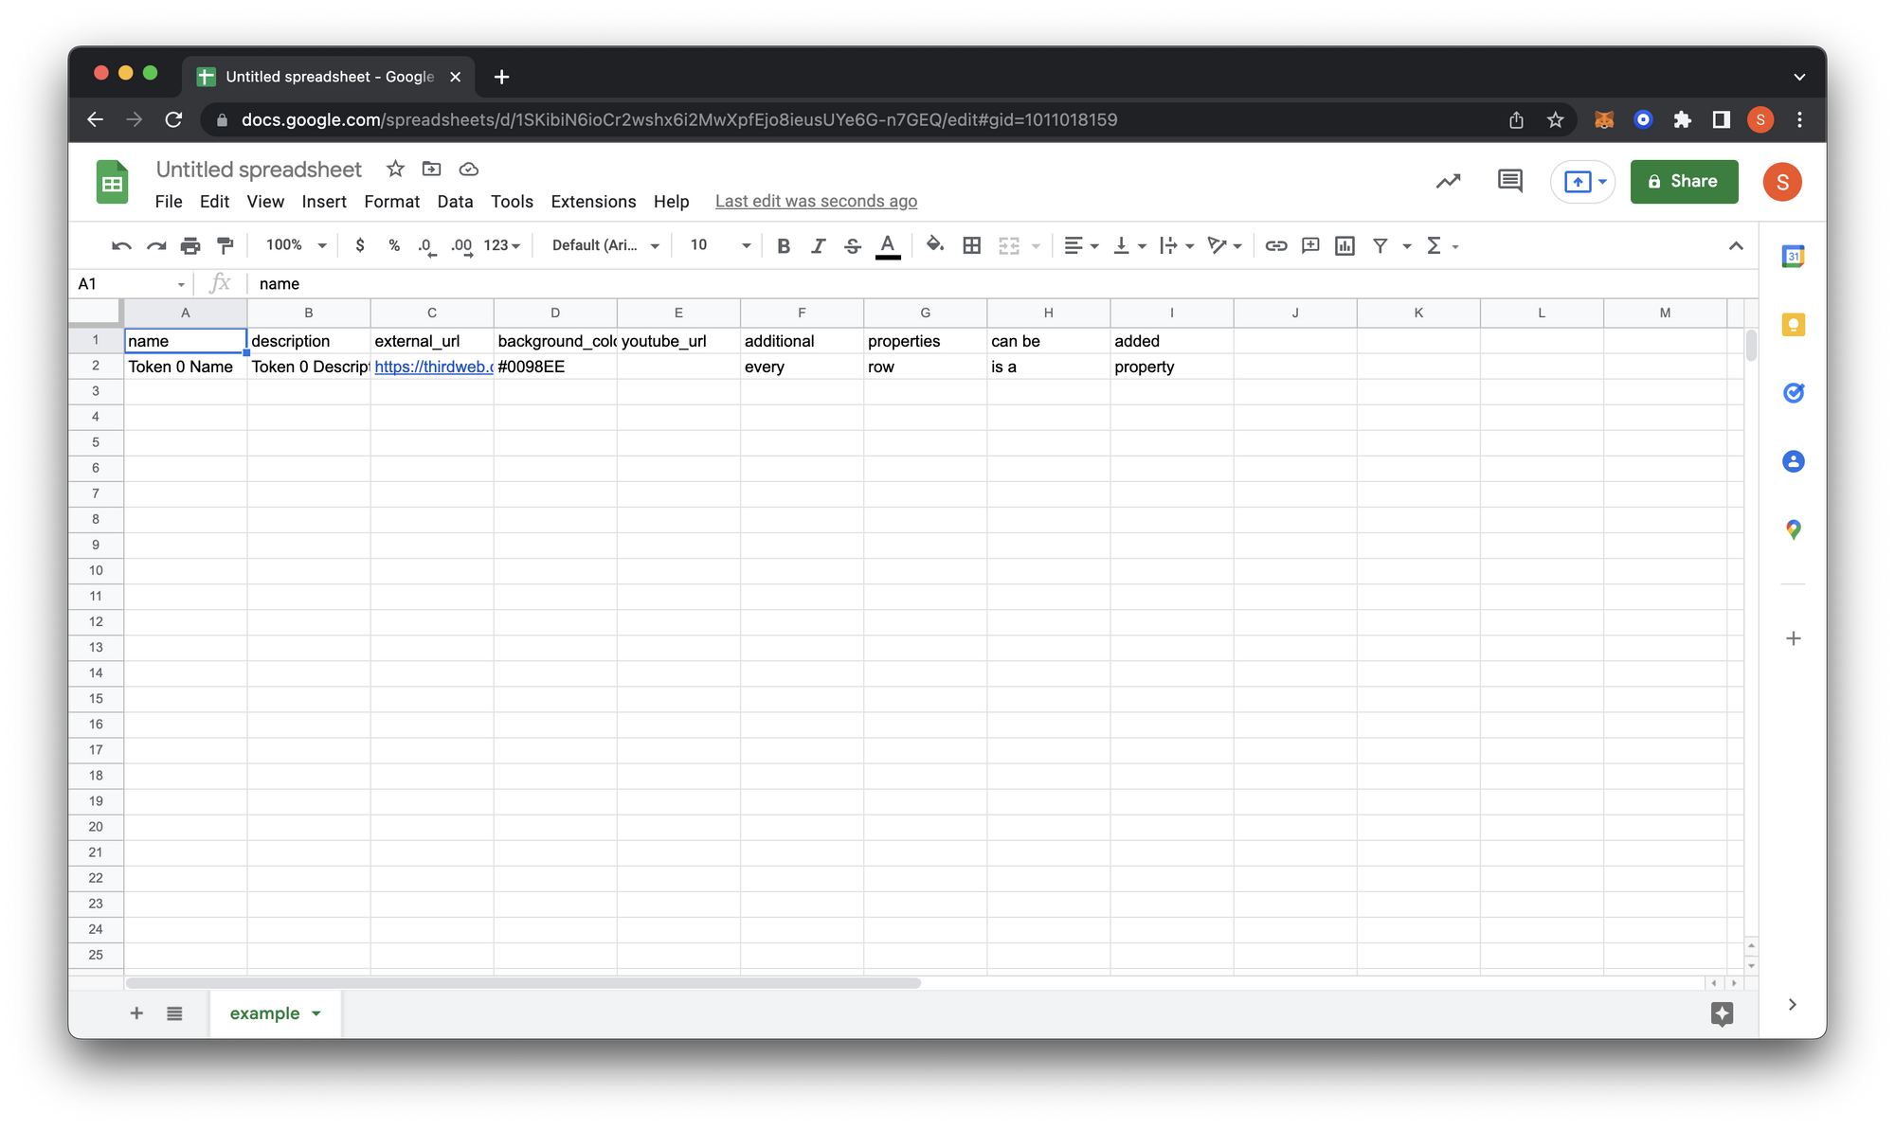Open the font size dropdown

(745, 245)
